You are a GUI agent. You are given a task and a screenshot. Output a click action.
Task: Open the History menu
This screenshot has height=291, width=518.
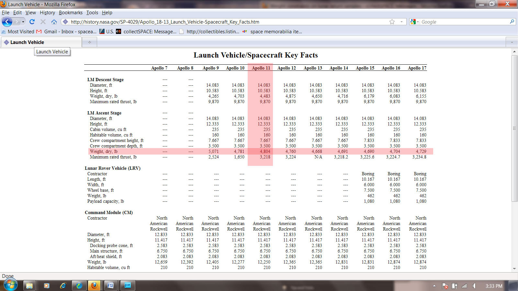[x=47, y=13]
